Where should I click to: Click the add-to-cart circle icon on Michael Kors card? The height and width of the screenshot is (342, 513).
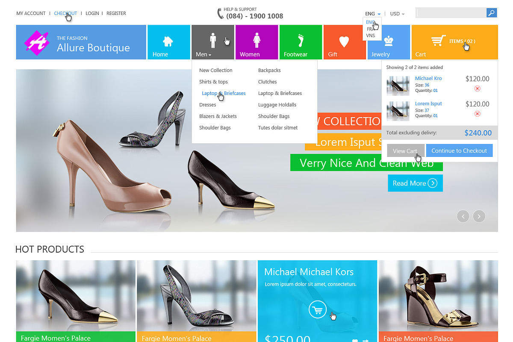(318, 310)
